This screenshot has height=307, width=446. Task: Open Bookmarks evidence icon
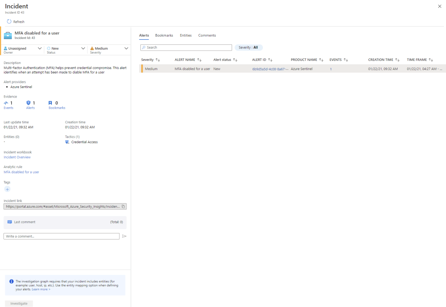50,103
